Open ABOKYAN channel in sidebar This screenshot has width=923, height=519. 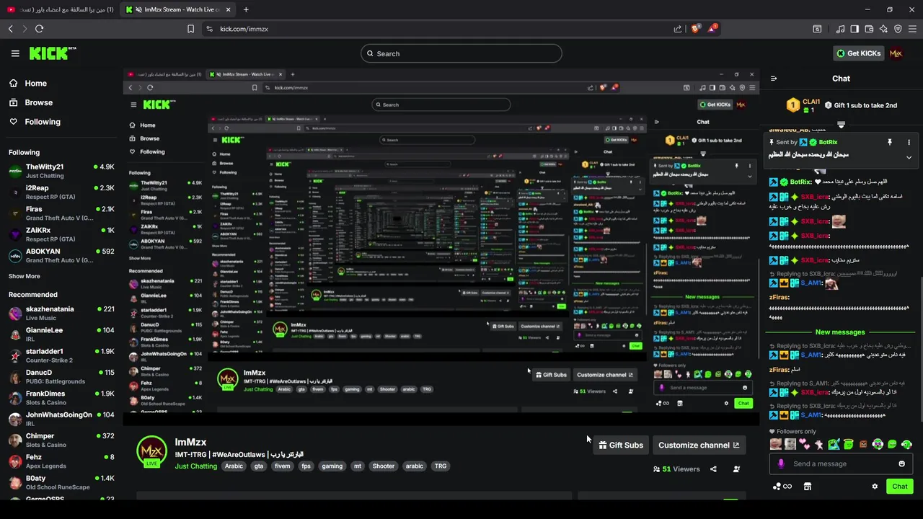(x=61, y=255)
